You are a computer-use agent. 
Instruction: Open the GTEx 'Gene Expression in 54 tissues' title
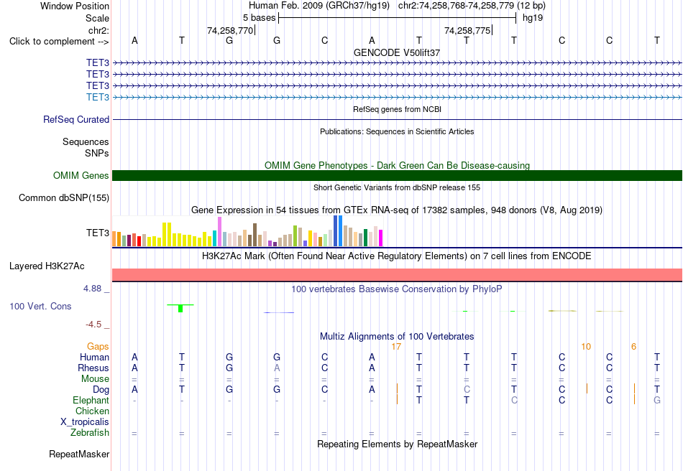coord(397,210)
